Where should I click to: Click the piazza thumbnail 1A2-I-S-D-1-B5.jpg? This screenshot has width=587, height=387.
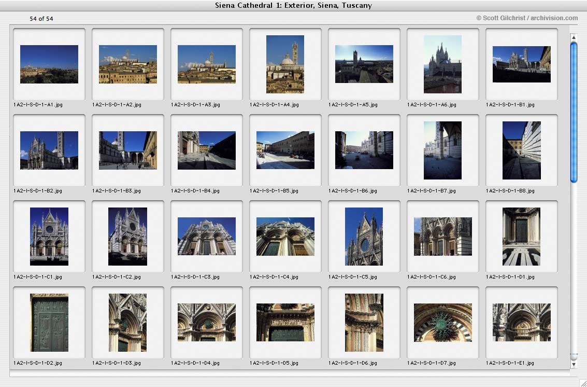tap(285, 150)
